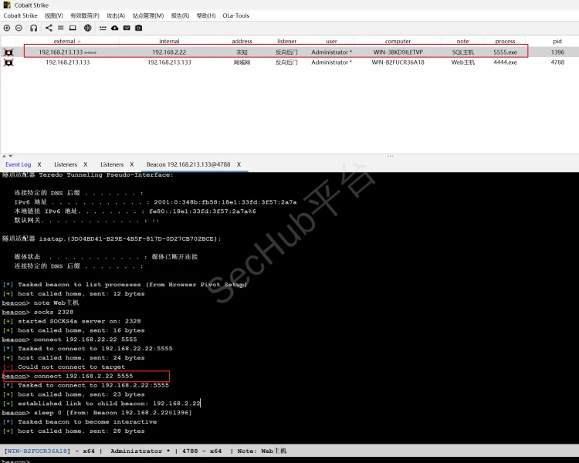
Task: Close the Beacon 192.168.213.133@4788 tab
Action: point(239,164)
